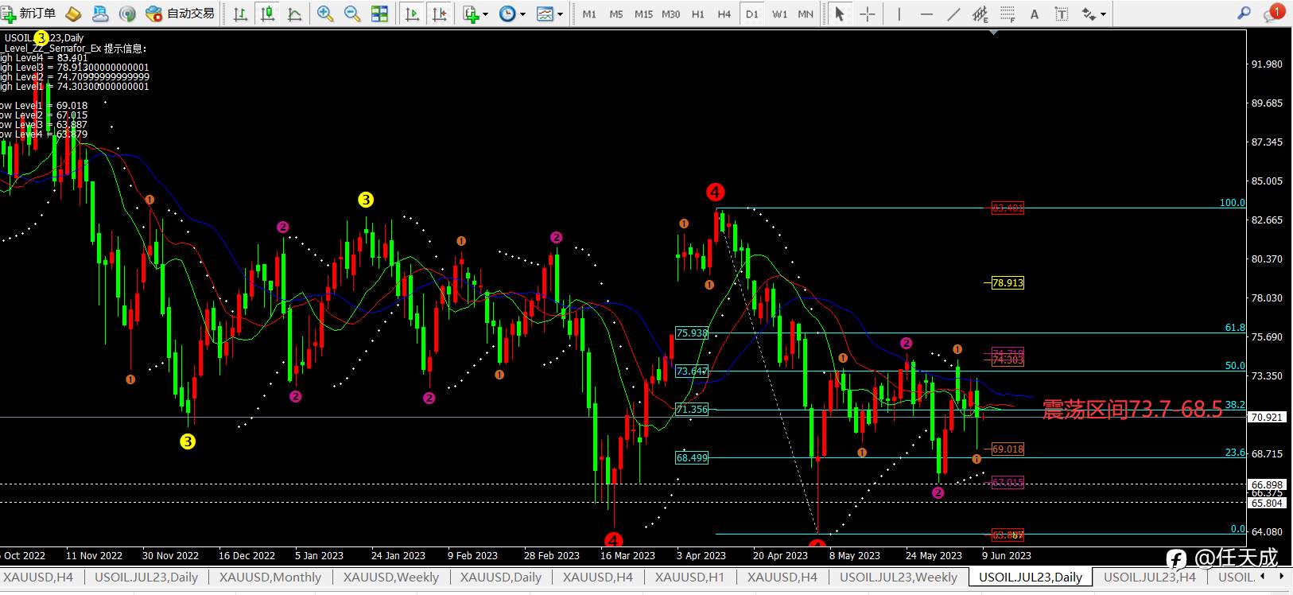Select the D1 timeframe

coord(751,14)
